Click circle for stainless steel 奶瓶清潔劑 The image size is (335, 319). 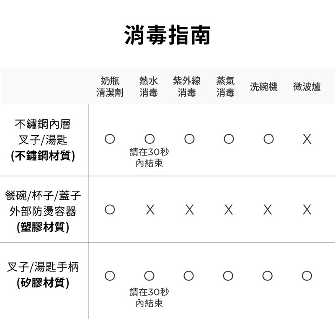click(110, 139)
